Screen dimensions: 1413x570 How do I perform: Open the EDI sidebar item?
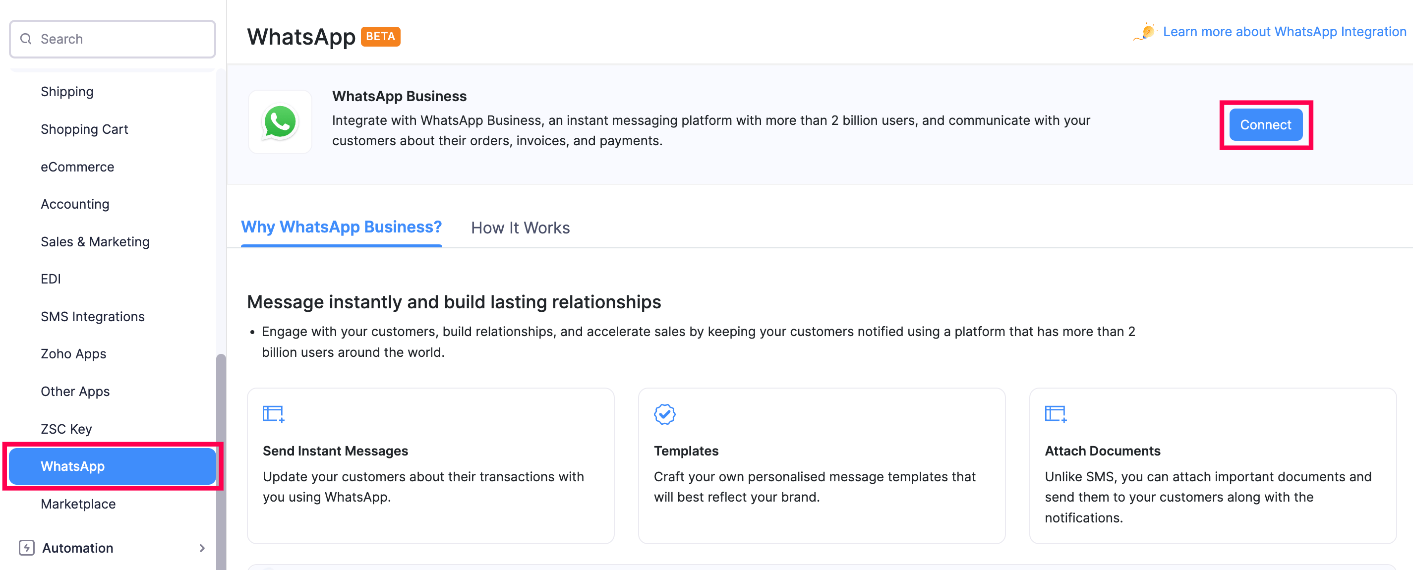(51, 279)
